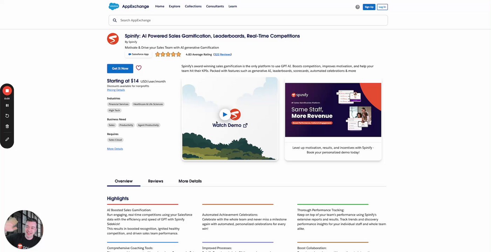Click the Log In button
The width and height of the screenshot is (491, 252).
[382, 7]
